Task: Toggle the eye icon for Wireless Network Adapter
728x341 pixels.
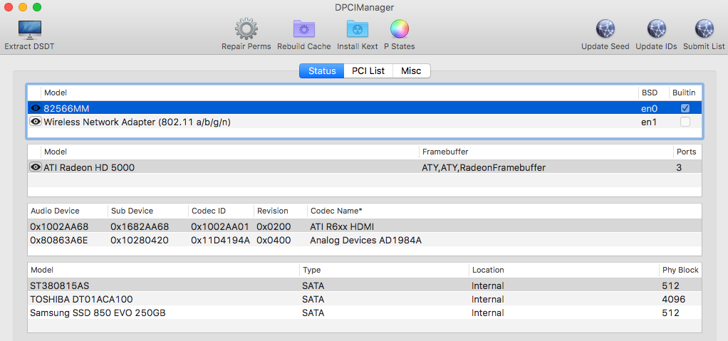Action: 36,122
